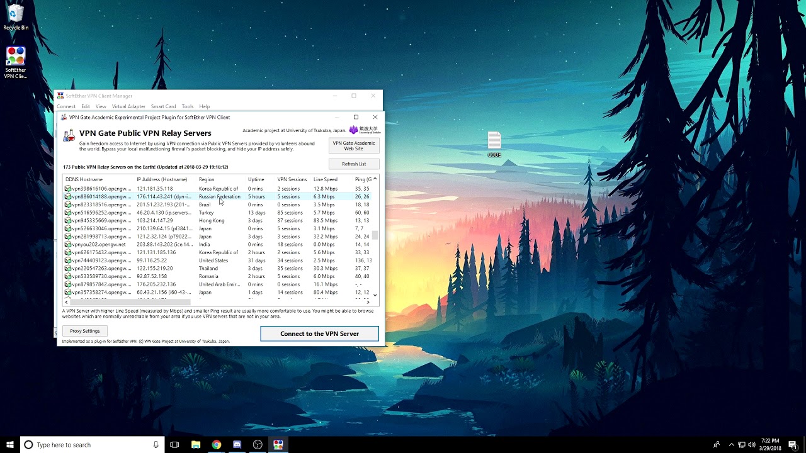806x453 pixels.
Task: Open the Action Center notifications icon
Action: coord(792,445)
